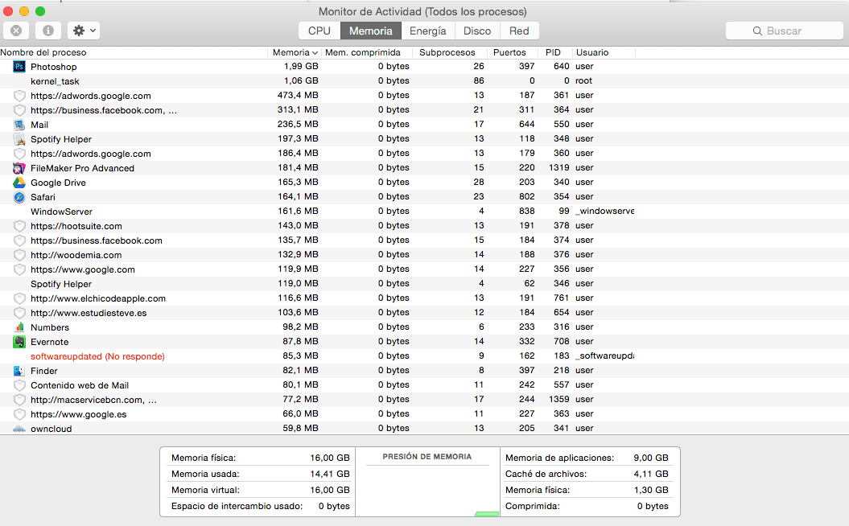Click the Google Drive icon
The width and height of the screenshot is (849, 526).
[19, 183]
